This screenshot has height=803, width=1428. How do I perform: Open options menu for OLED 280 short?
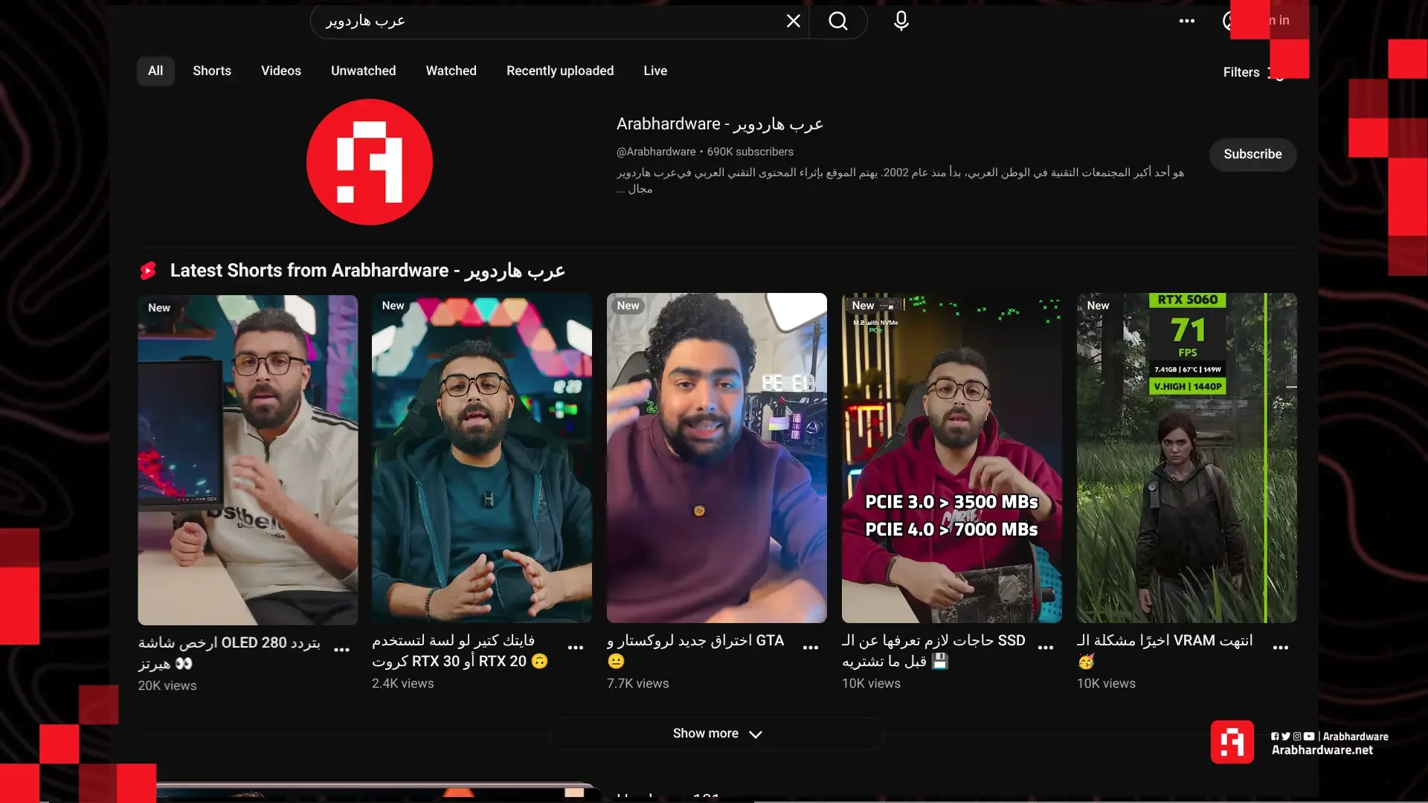click(x=341, y=650)
